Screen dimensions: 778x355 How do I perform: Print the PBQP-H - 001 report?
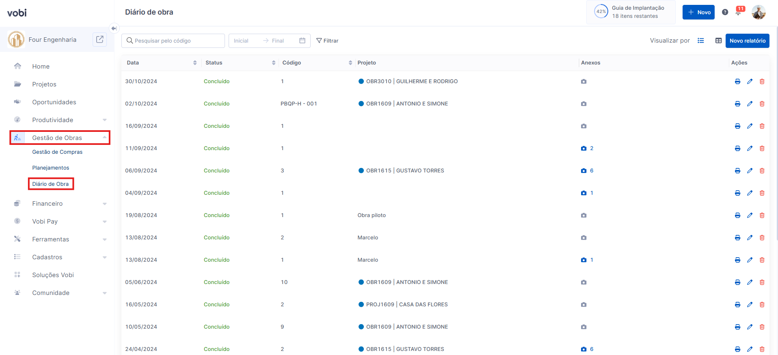[737, 104]
